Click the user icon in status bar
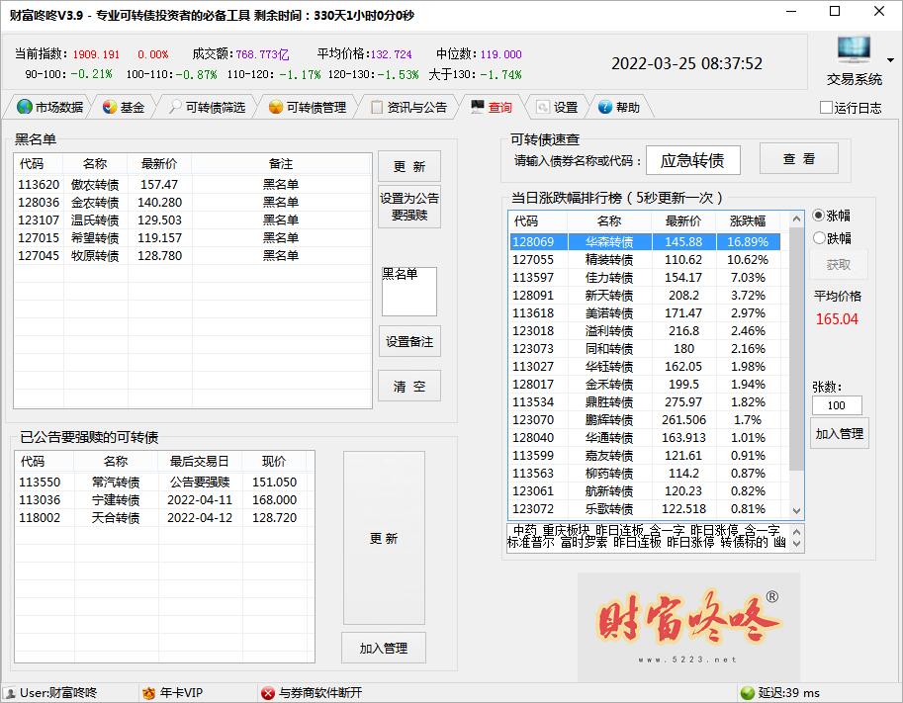Screen dimensions: 903x703 [10, 693]
